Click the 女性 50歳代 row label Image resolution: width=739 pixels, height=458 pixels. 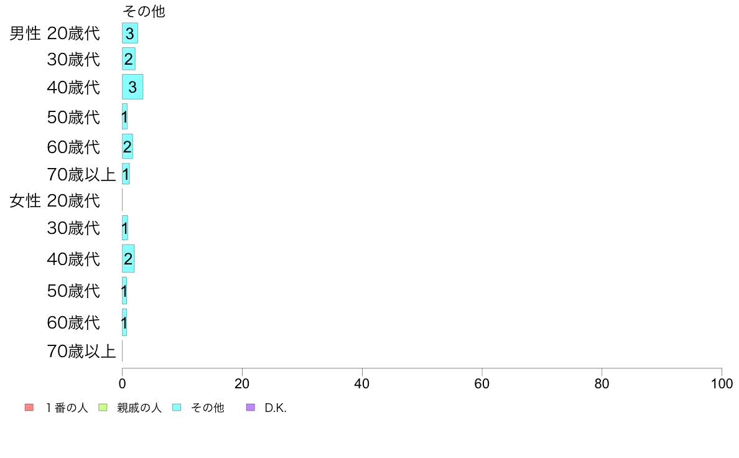(x=73, y=291)
